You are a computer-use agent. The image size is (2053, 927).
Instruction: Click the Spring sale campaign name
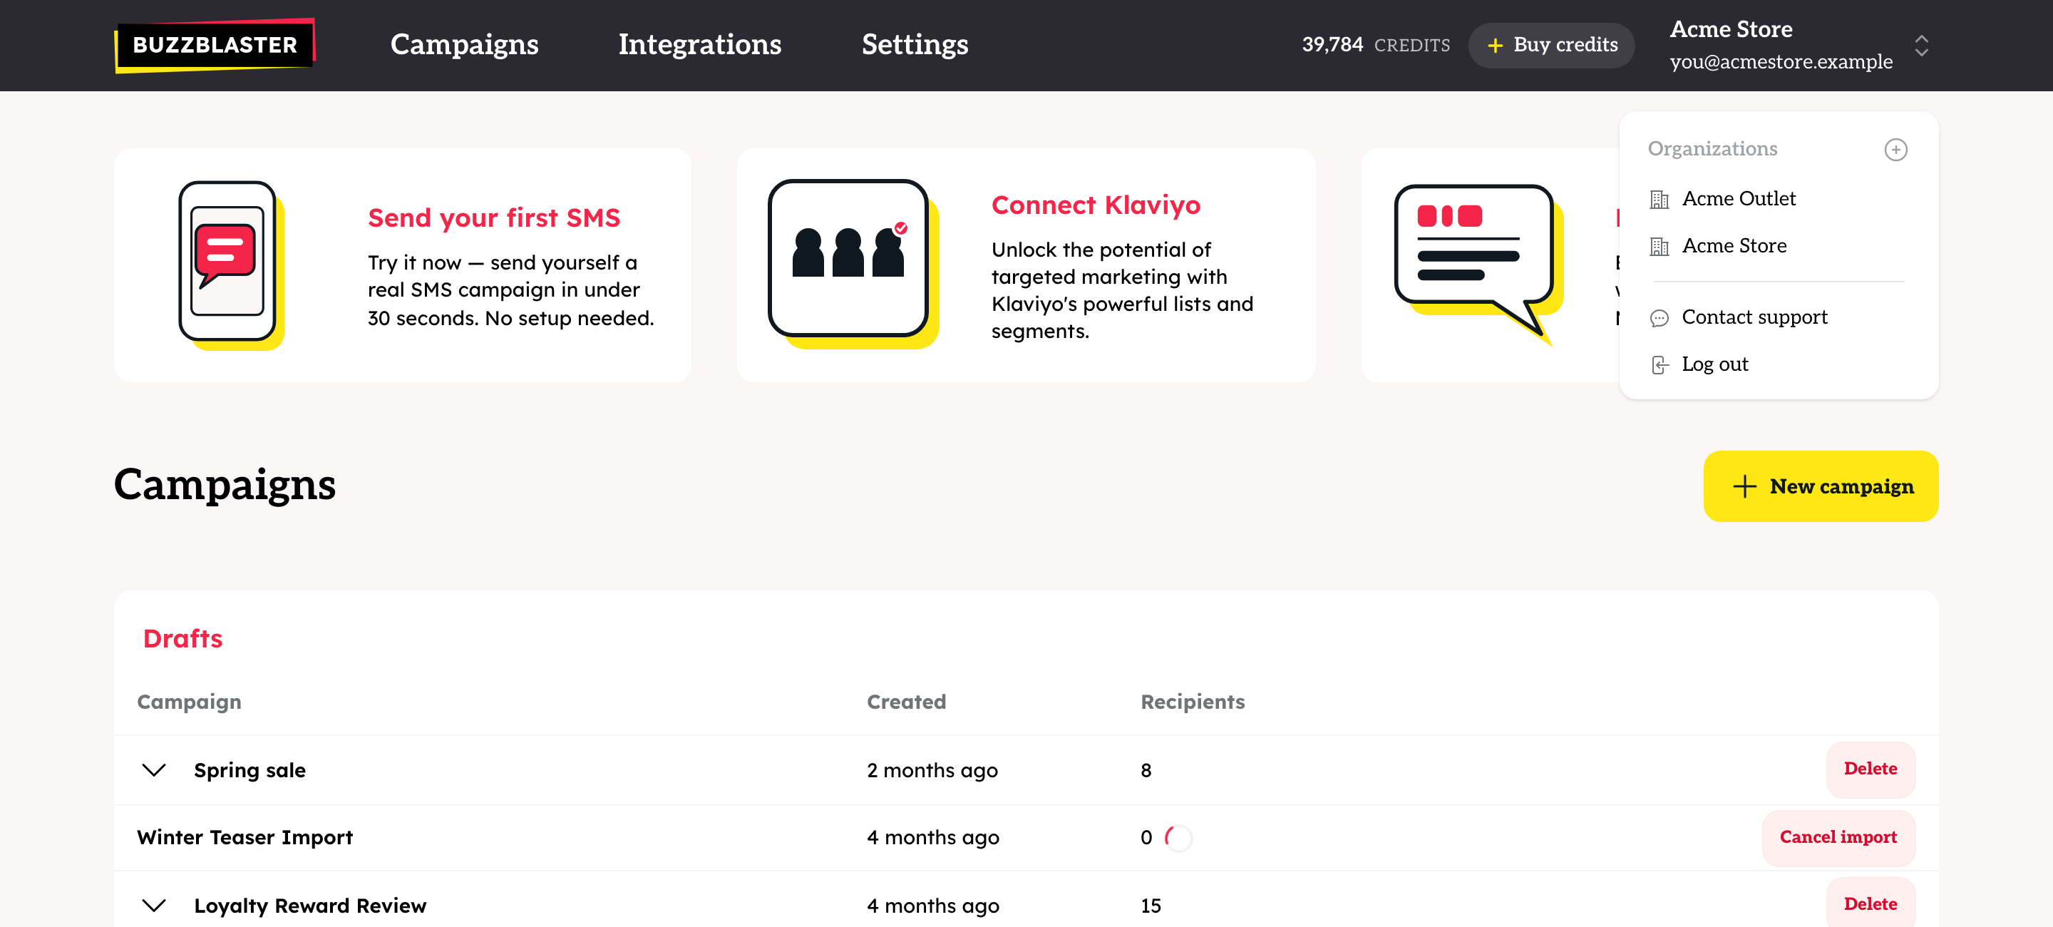click(x=249, y=770)
